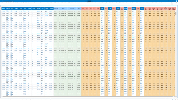The image size is (178, 100).
Task: Open the As Of Date filter
Action: click(3, 3)
